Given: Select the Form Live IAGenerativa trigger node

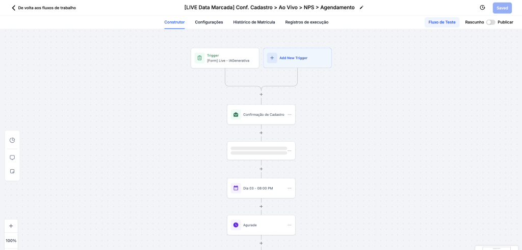Looking at the screenshot, I should (225, 58).
